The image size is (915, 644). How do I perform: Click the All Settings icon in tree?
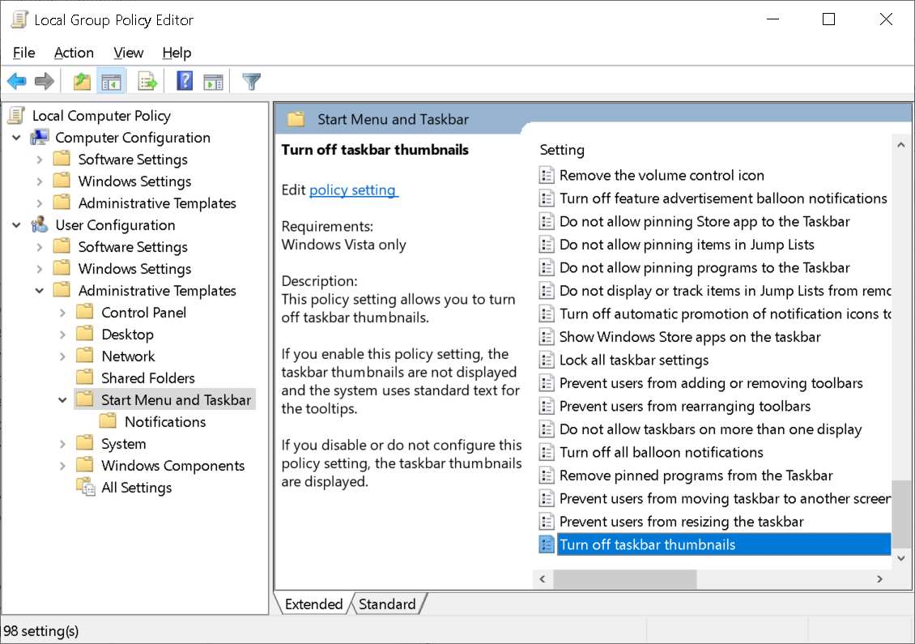(x=86, y=487)
